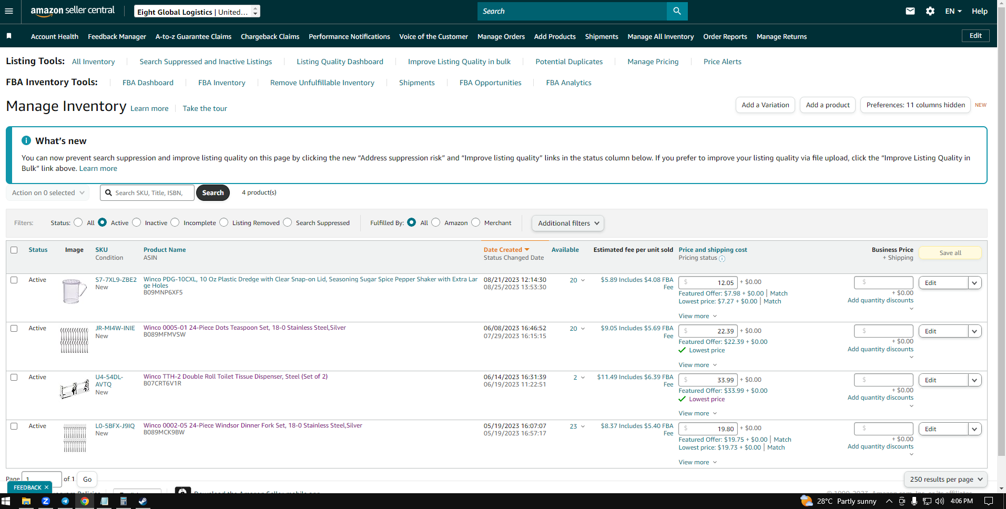Viewport: 1006px width, 509px height.
Task: Open the Listing Quality Dashboard link
Action: click(x=340, y=62)
